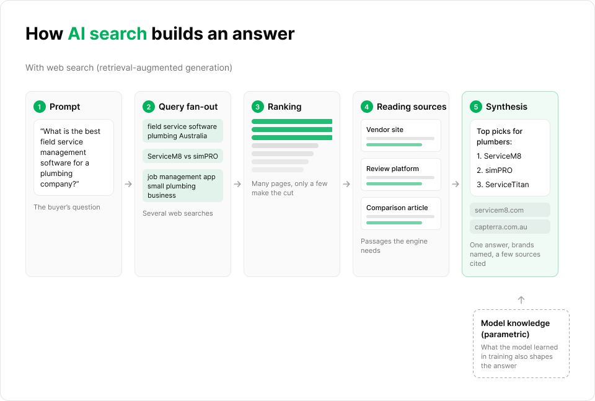
Task: Open the servicem8.com source chip
Action: pyautogui.click(x=510, y=210)
